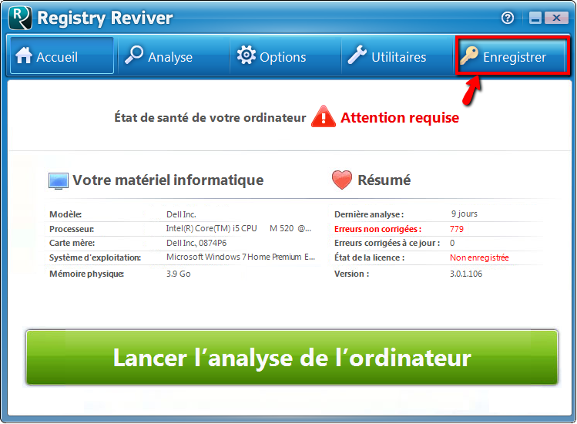Click the 'Dernière analyse :' label
Image resolution: width=577 pixels, height=424 pixels.
coord(369,214)
